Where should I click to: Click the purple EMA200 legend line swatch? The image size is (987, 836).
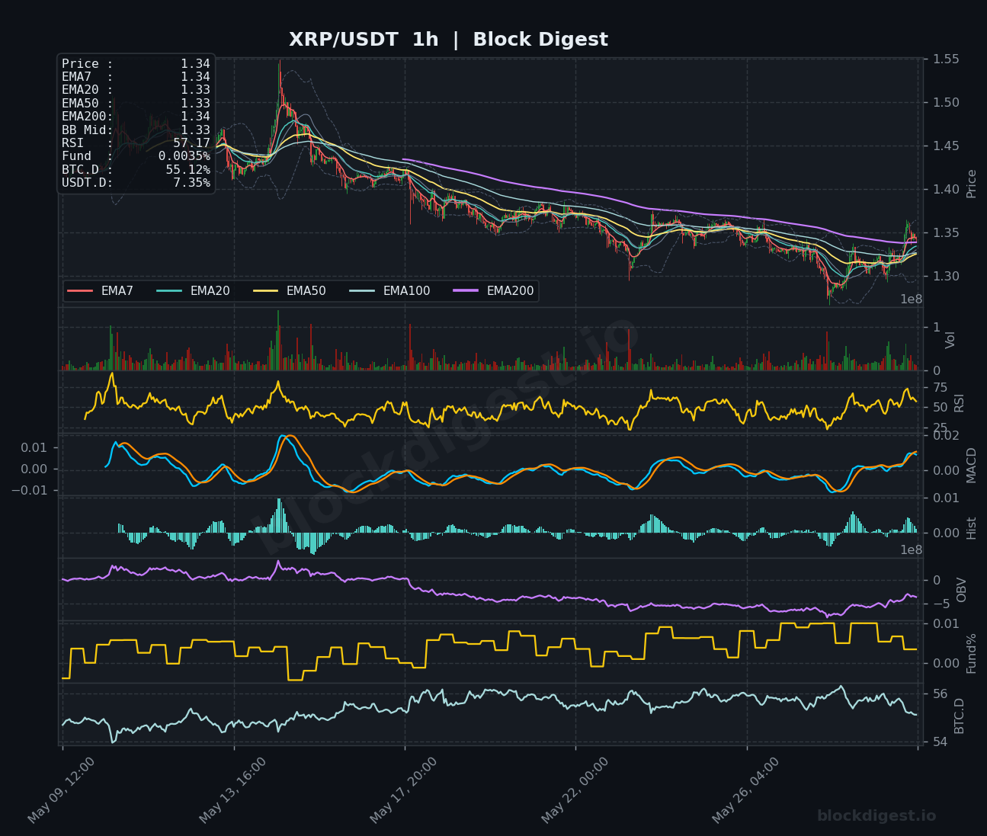click(466, 291)
